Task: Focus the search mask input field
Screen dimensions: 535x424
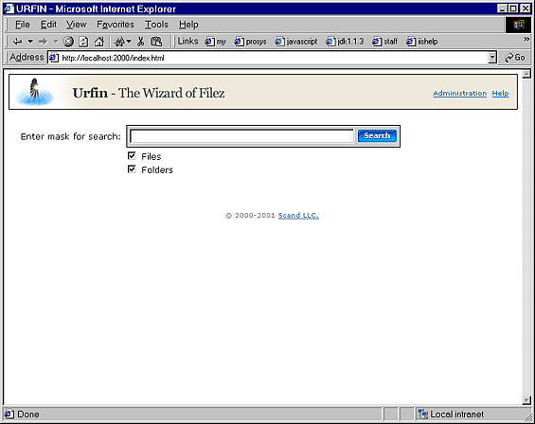Action: point(241,136)
